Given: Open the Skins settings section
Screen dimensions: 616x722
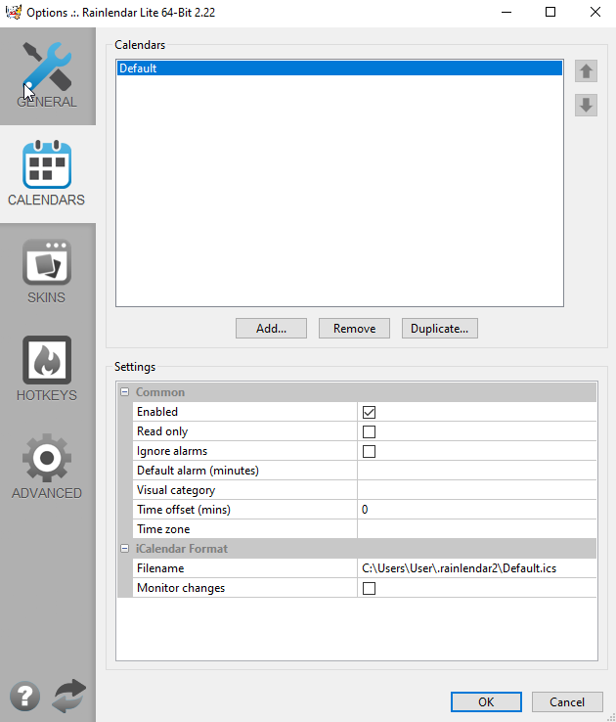Looking at the screenshot, I should point(47,270).
